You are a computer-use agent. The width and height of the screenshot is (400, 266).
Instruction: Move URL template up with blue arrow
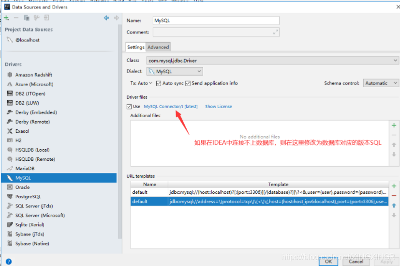(x=394, y=205)
